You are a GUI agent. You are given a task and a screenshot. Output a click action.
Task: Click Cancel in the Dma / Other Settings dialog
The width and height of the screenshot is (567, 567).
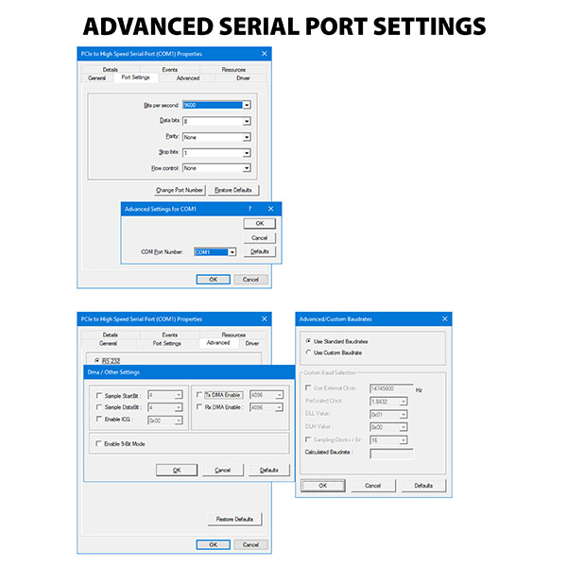click(222, 470)
